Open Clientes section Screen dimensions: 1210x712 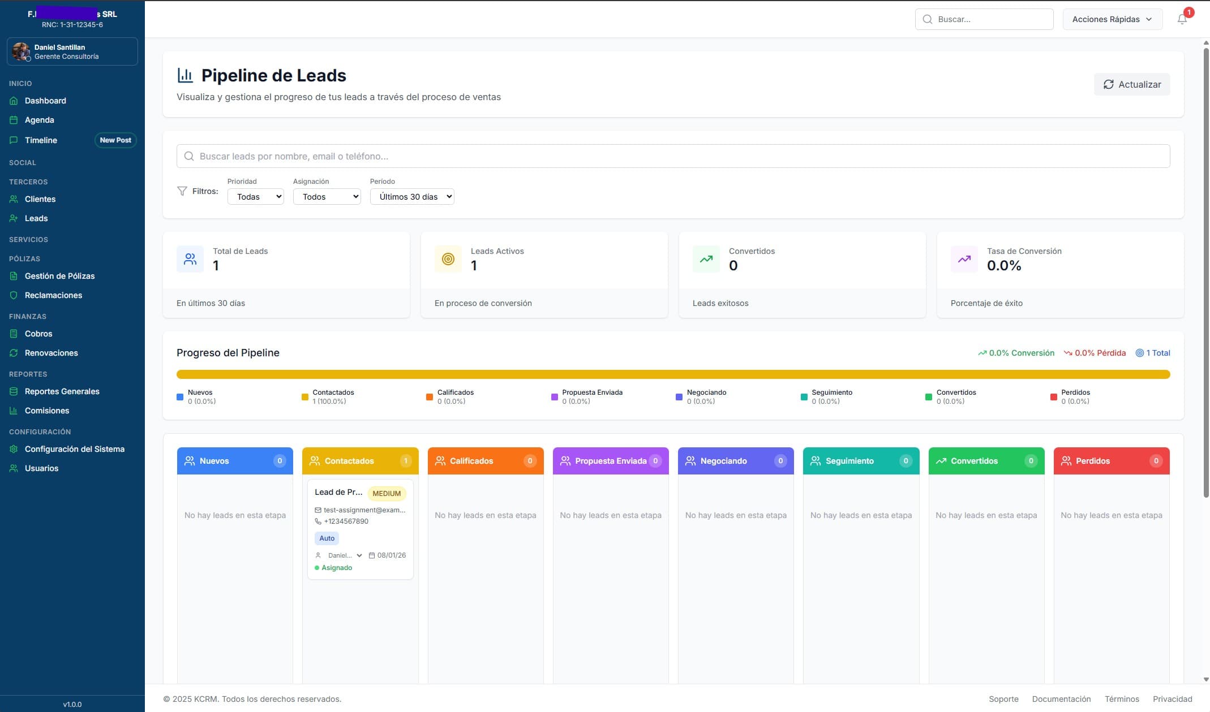click(x=40, y=199)
